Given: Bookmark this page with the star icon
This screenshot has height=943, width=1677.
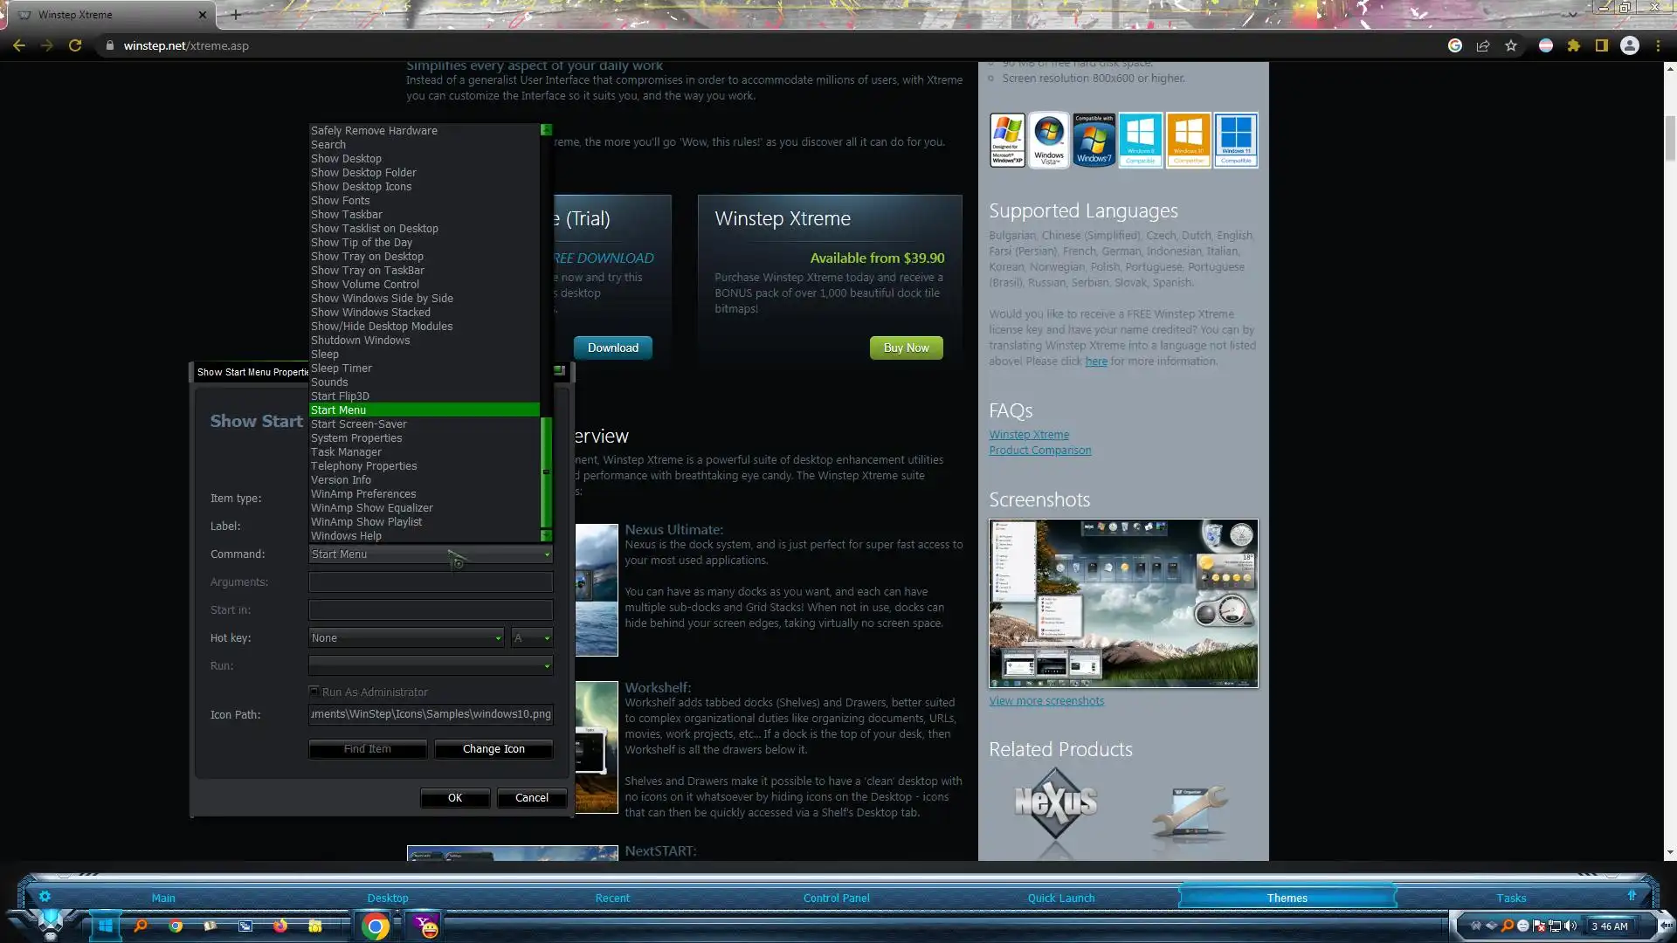Looking at the screenshot, I should point(1511,45).
